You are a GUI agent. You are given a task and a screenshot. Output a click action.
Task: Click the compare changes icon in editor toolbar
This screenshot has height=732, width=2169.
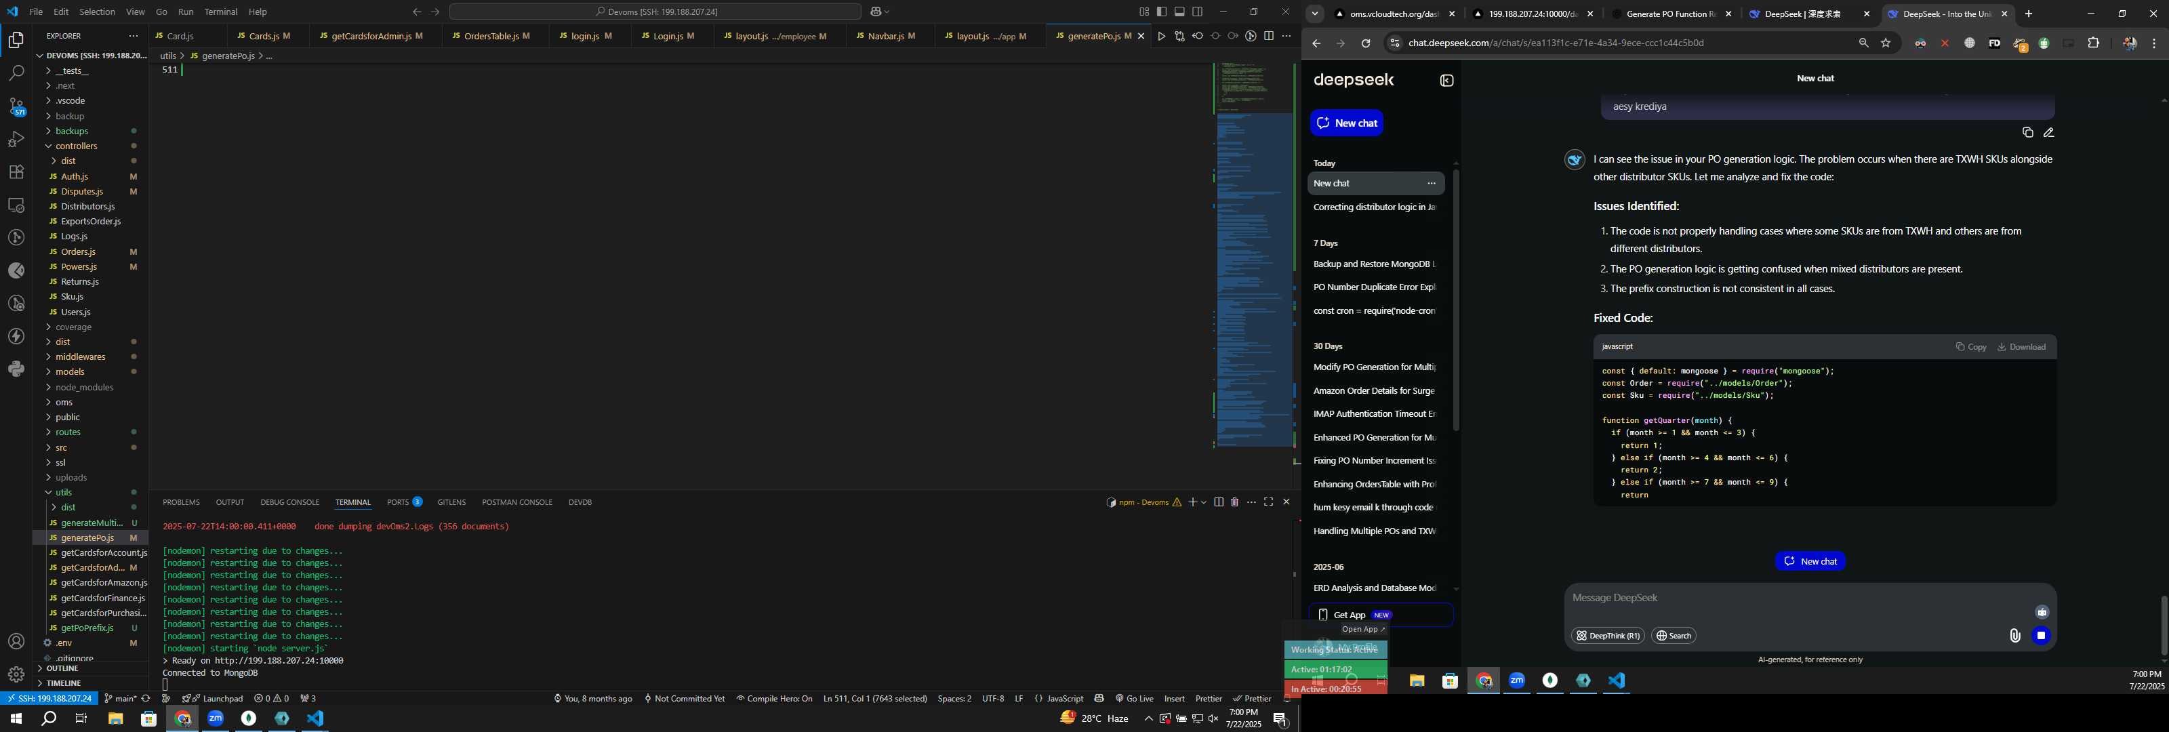pyautogui.click(x=1179, y=36)
